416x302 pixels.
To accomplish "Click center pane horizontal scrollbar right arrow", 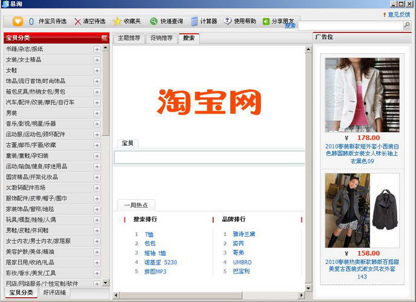I will [x=301, y=295].
